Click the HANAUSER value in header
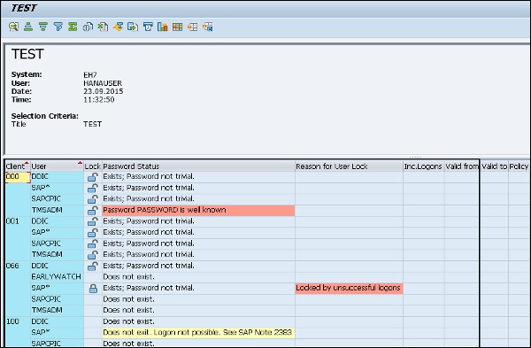This screenshot has height=348, width=531. 103,83
